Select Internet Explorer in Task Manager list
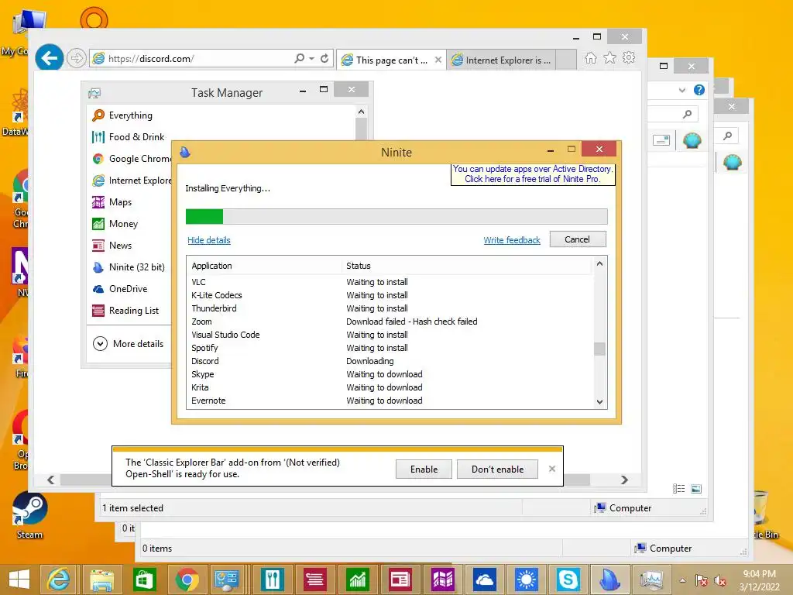 132,181
